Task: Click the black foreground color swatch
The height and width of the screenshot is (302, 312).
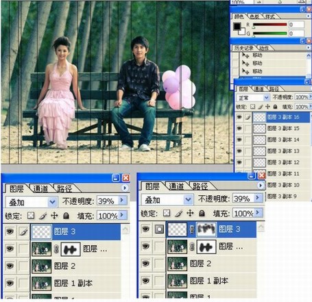Action: pos(237,27)
